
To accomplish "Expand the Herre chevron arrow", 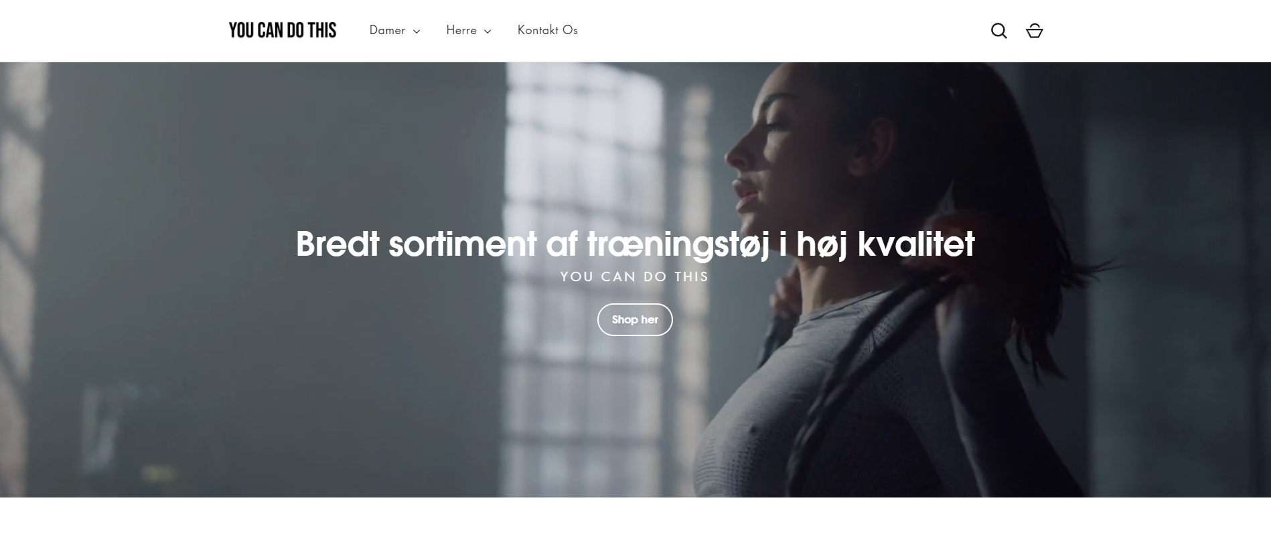I will click(x=488, y=31).
